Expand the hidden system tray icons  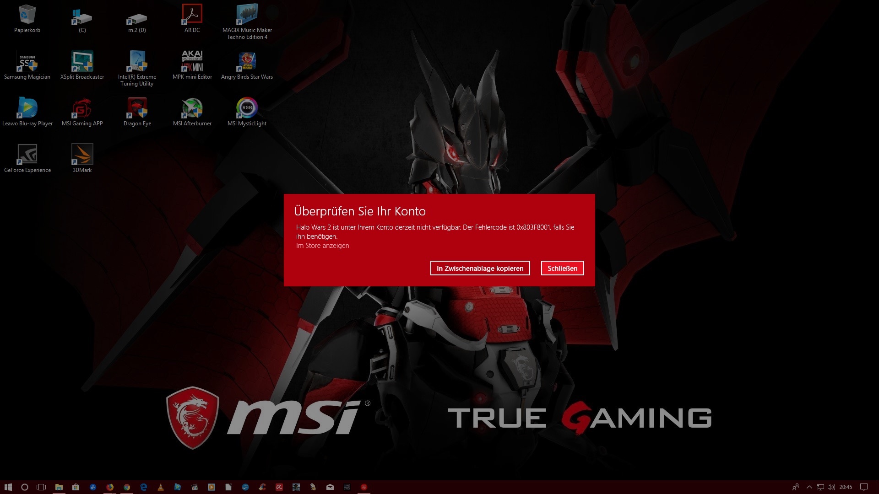tap(809, 487)
